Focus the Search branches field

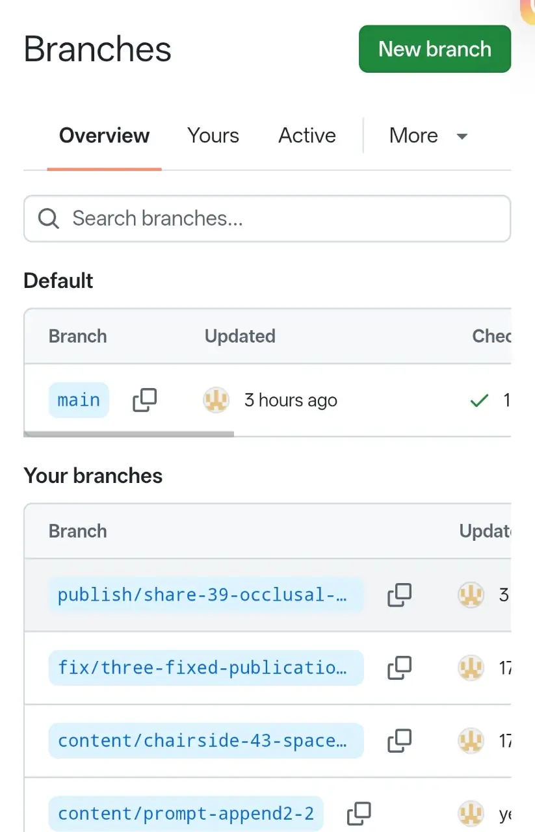click(267, 218)
